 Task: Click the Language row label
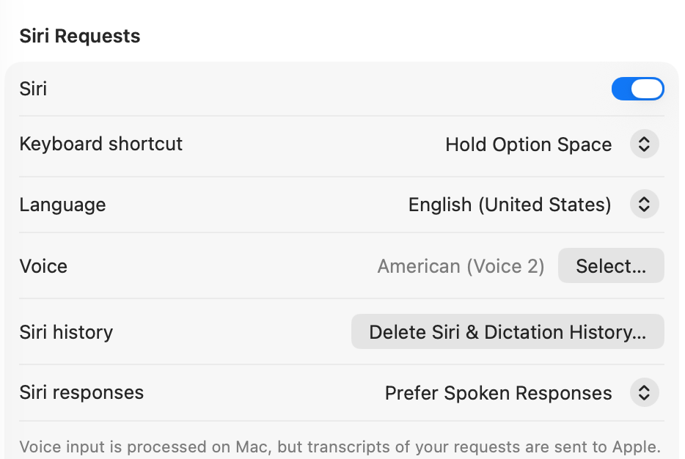pyautogui.click(x=62, y=205)
